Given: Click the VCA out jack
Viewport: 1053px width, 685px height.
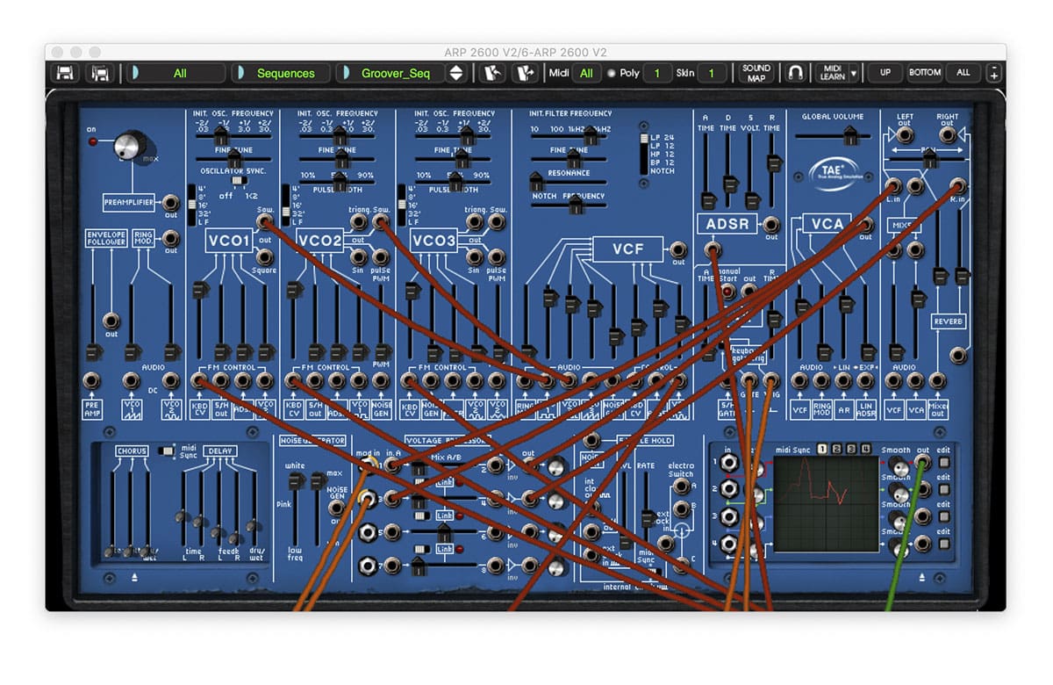Looking at the screenshot, I should point(865,224).
